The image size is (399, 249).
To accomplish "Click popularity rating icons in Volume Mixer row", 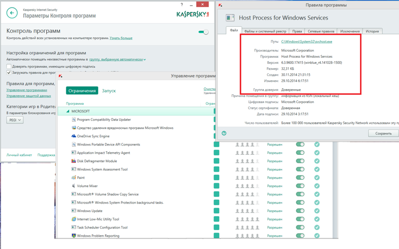I will 247,186.
